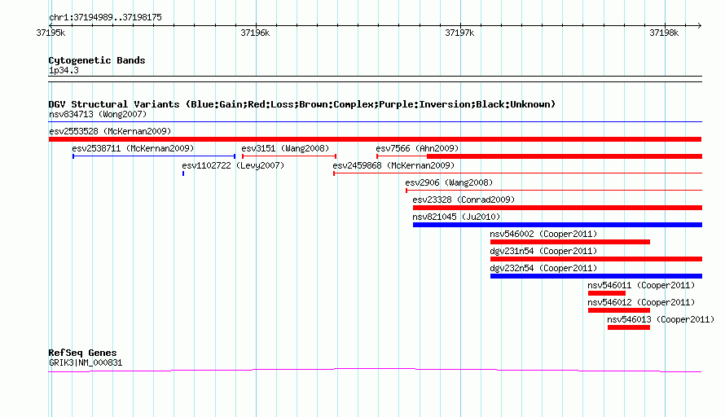The image size is (725, 417).
Task: Select the nsv546013 (Cooper2011) label
Action: tap(661, 319)
